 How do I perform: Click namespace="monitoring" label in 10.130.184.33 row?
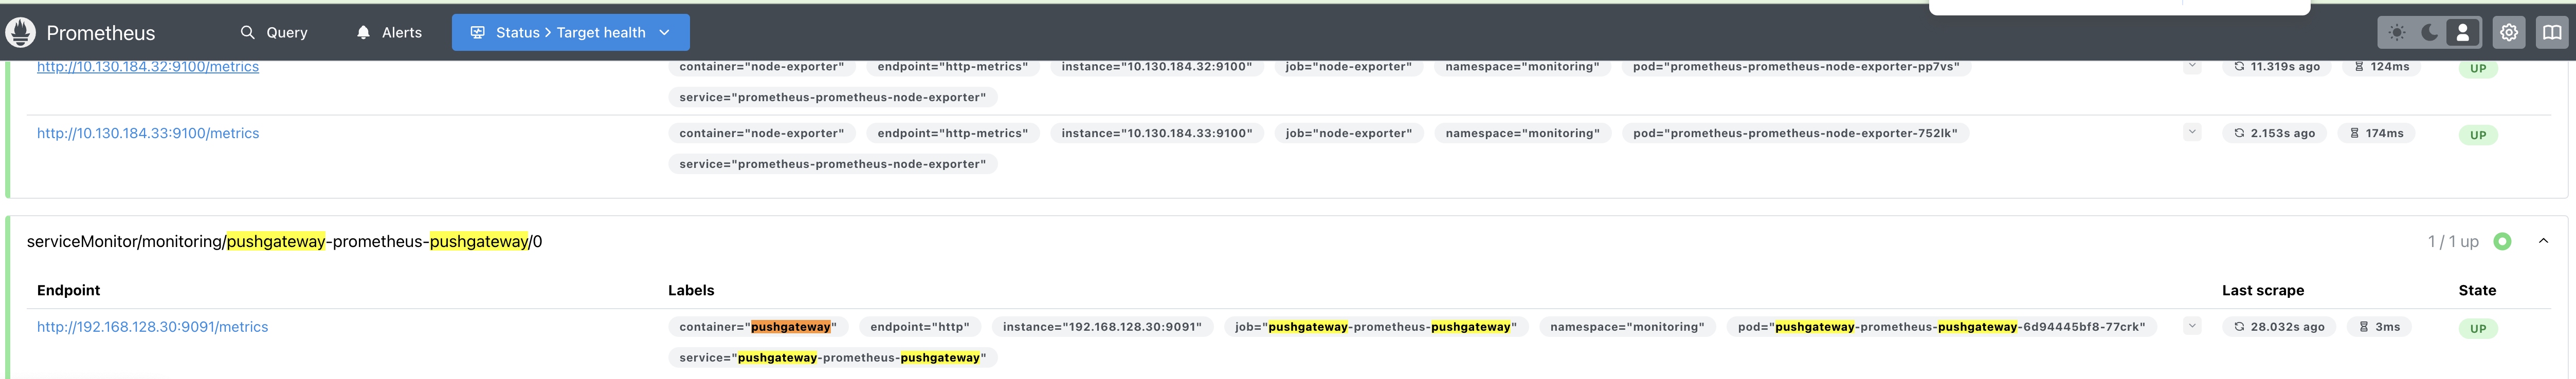(1522, 133)
